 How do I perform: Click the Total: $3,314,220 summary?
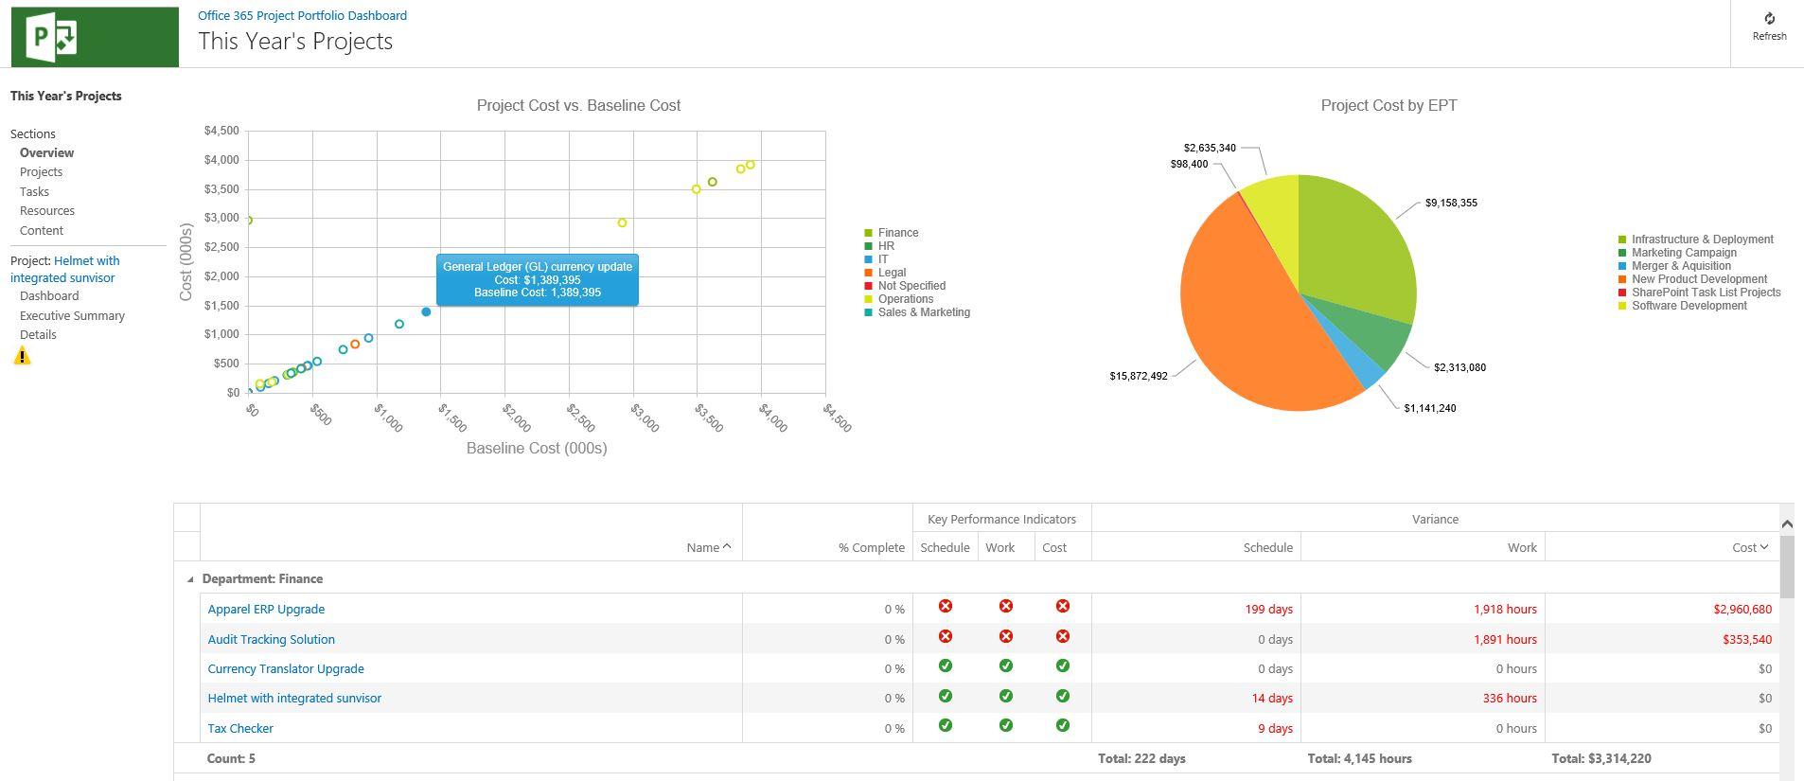click(1601, 758)
